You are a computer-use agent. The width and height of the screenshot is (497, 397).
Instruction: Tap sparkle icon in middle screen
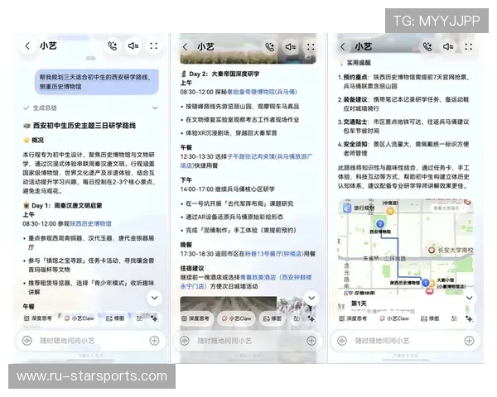tap(312, 318)
